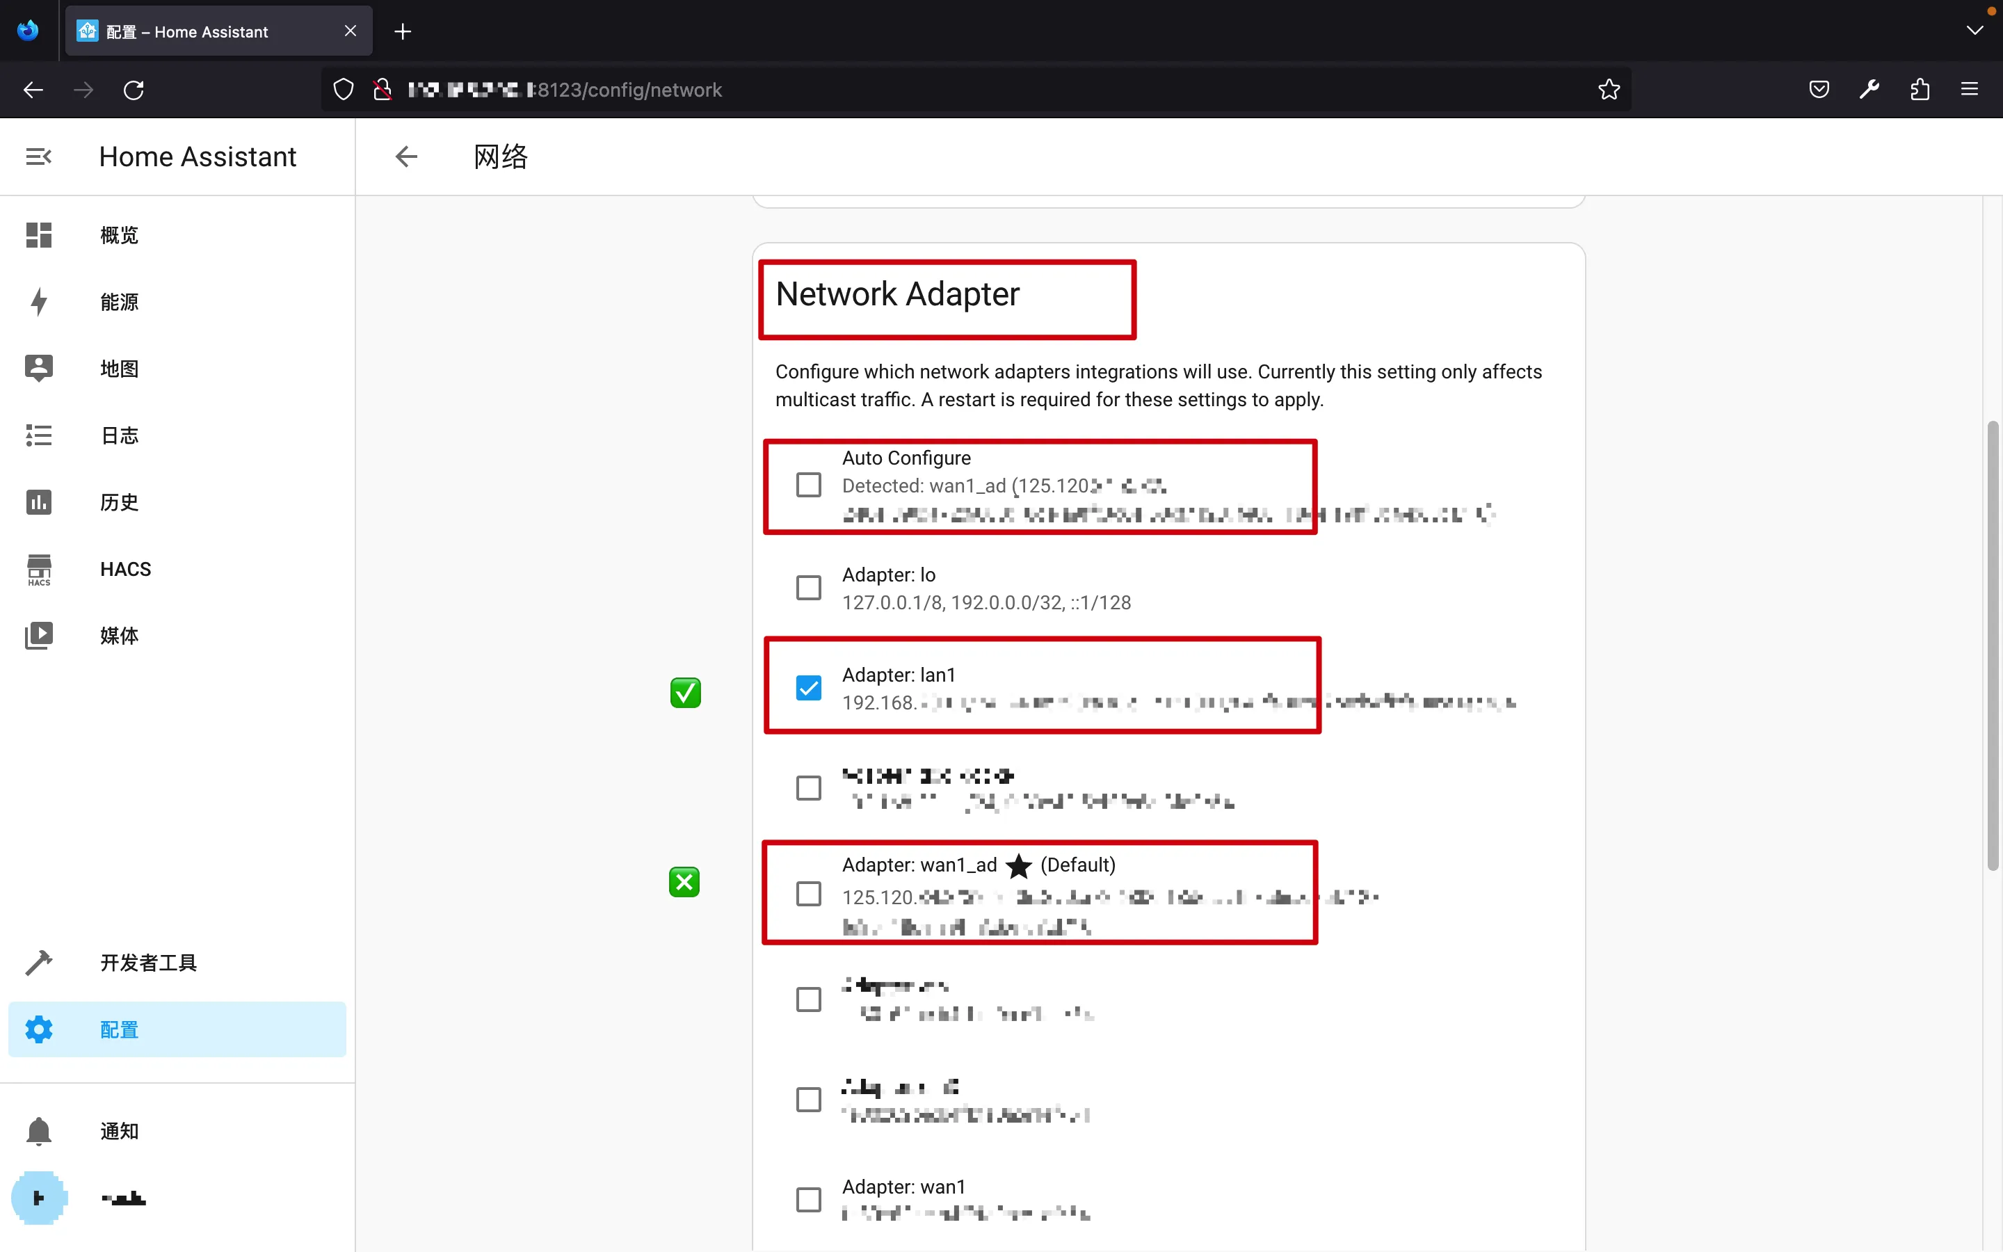Open the Firefox application hamburger menu
Image resolution: width=2003 pixels, height=1252 pixels.
[1969, 90]
